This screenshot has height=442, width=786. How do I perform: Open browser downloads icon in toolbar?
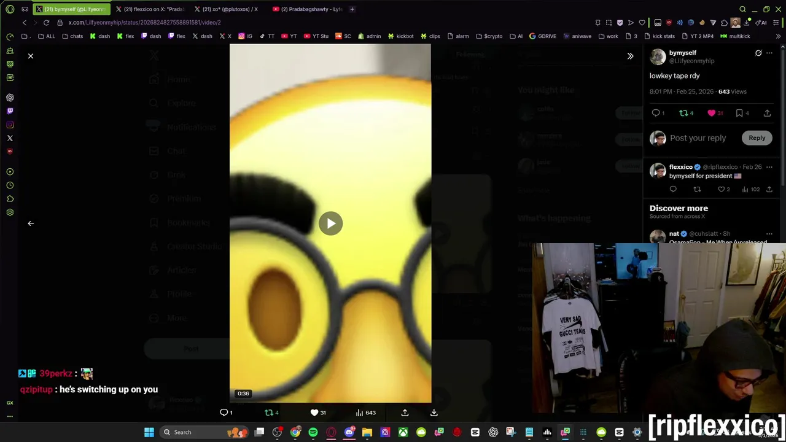click(x=747, y=23)
